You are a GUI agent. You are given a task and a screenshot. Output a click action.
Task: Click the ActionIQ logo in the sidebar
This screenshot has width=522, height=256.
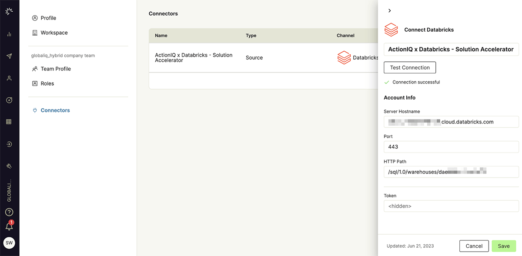[9, 11]
